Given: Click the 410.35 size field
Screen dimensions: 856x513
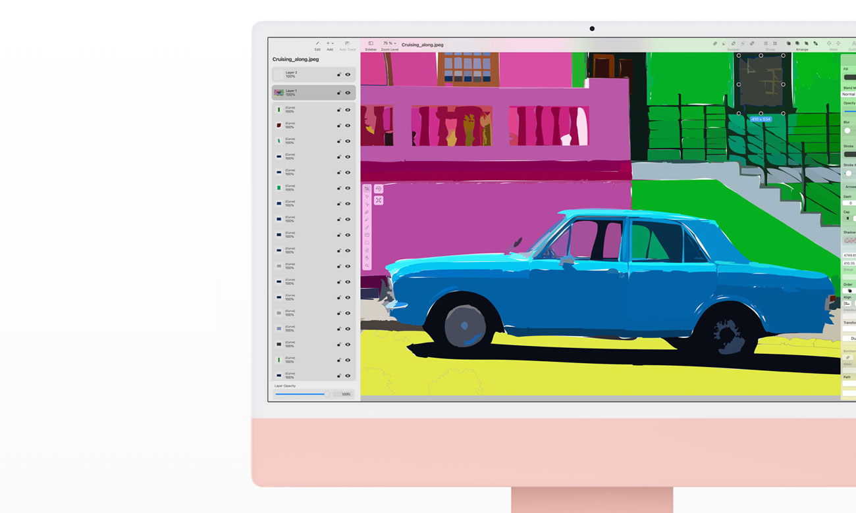Looking at the screenshot, I should tap(849, 263).
